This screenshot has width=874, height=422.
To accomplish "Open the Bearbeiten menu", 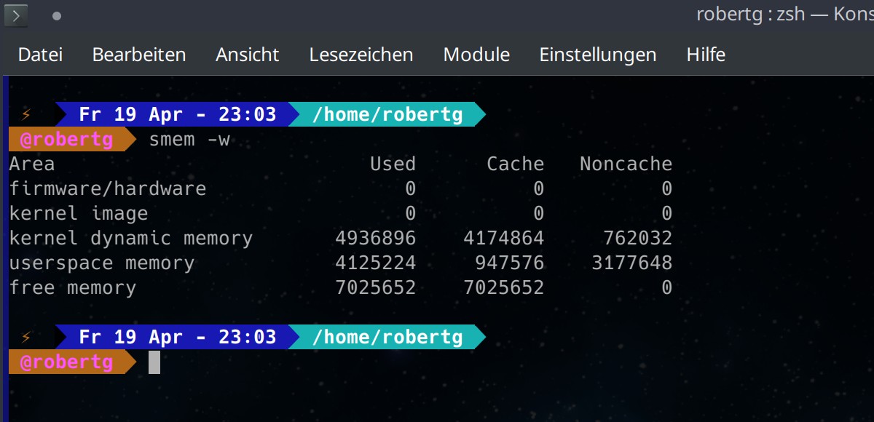I will 139,55.
